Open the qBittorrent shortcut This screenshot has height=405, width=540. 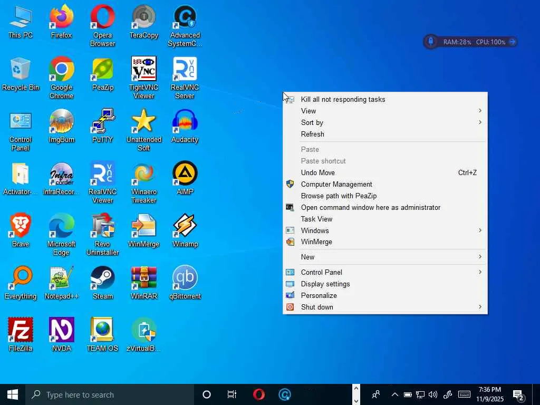(185, 282)
